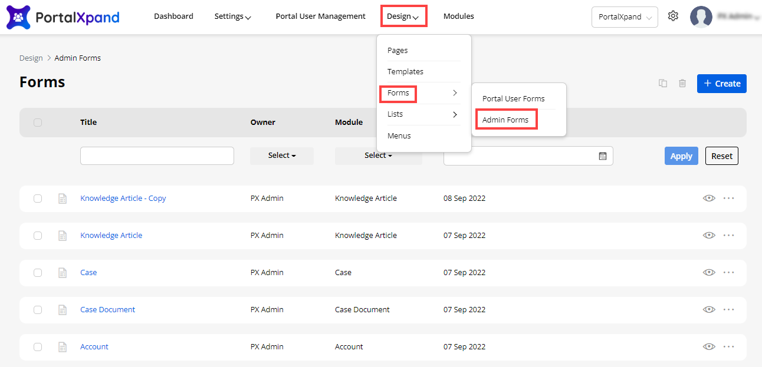Image resolution: width=762 pixels, height=367 pixels.
Task: Click the eye icon for the Account form
Action: pyautogui.click(x=709, y=347)
